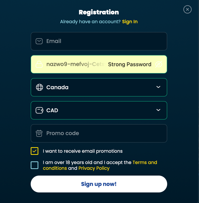This screenshot has width=199, height=203.
Task: Click the globe icon beside Canada
Action: [x=39, y=87]
